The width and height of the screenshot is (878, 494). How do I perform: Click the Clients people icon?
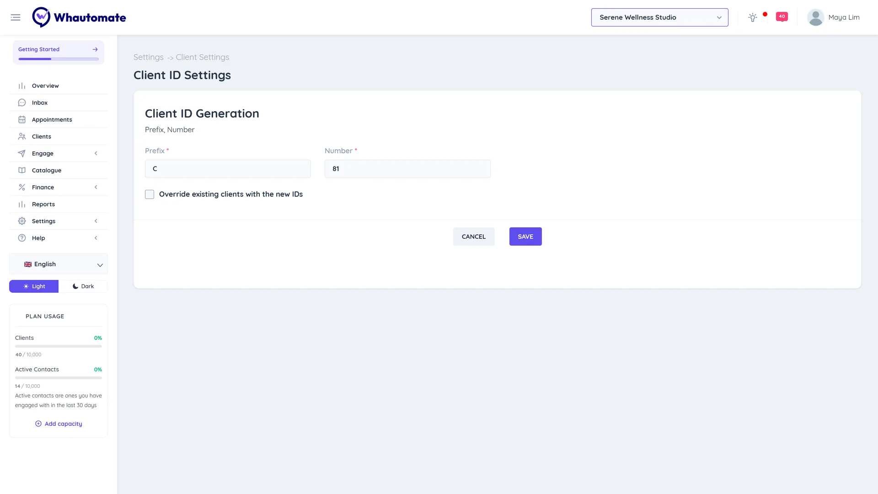coord(22,137)
